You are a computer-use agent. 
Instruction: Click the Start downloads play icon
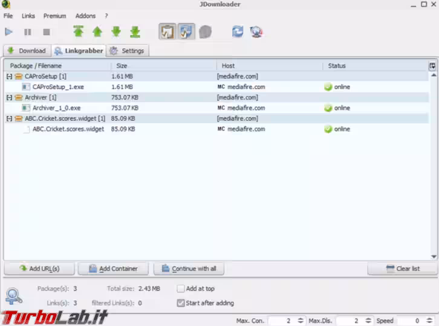tap(9, 32)
